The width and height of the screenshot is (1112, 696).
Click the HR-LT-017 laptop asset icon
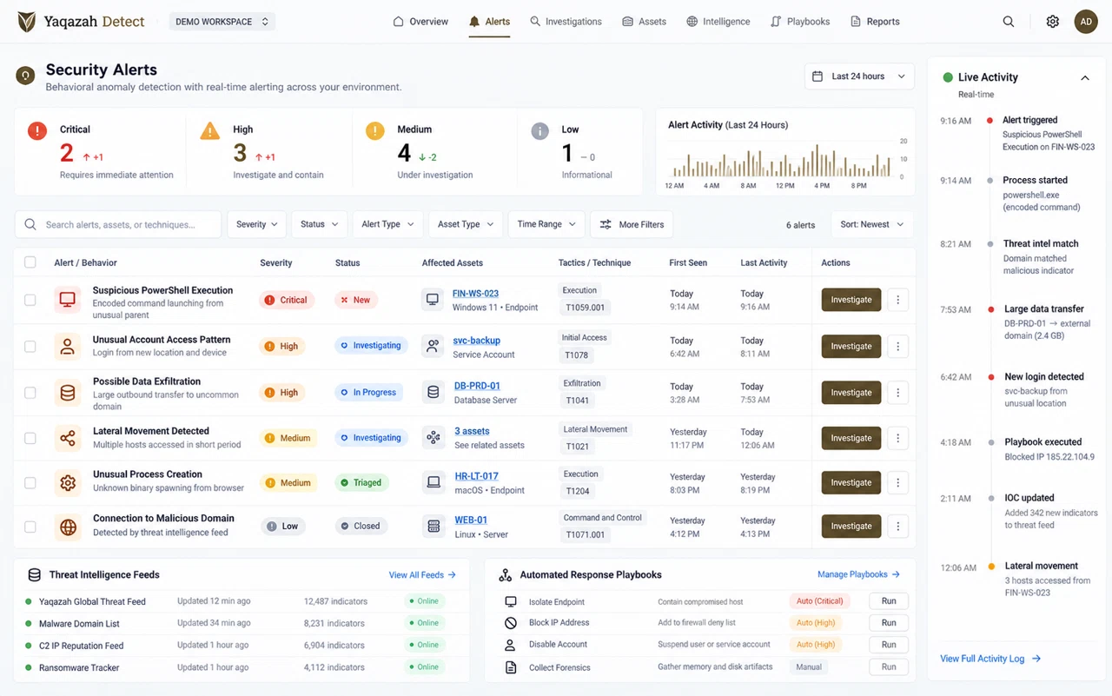coord(433,482)
